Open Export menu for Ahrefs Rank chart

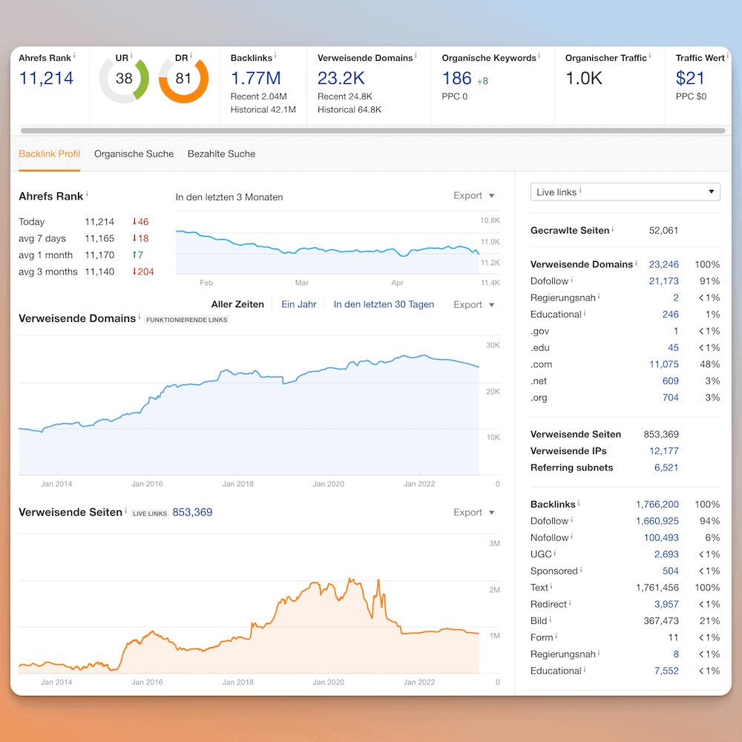click(x=473, y=195)
